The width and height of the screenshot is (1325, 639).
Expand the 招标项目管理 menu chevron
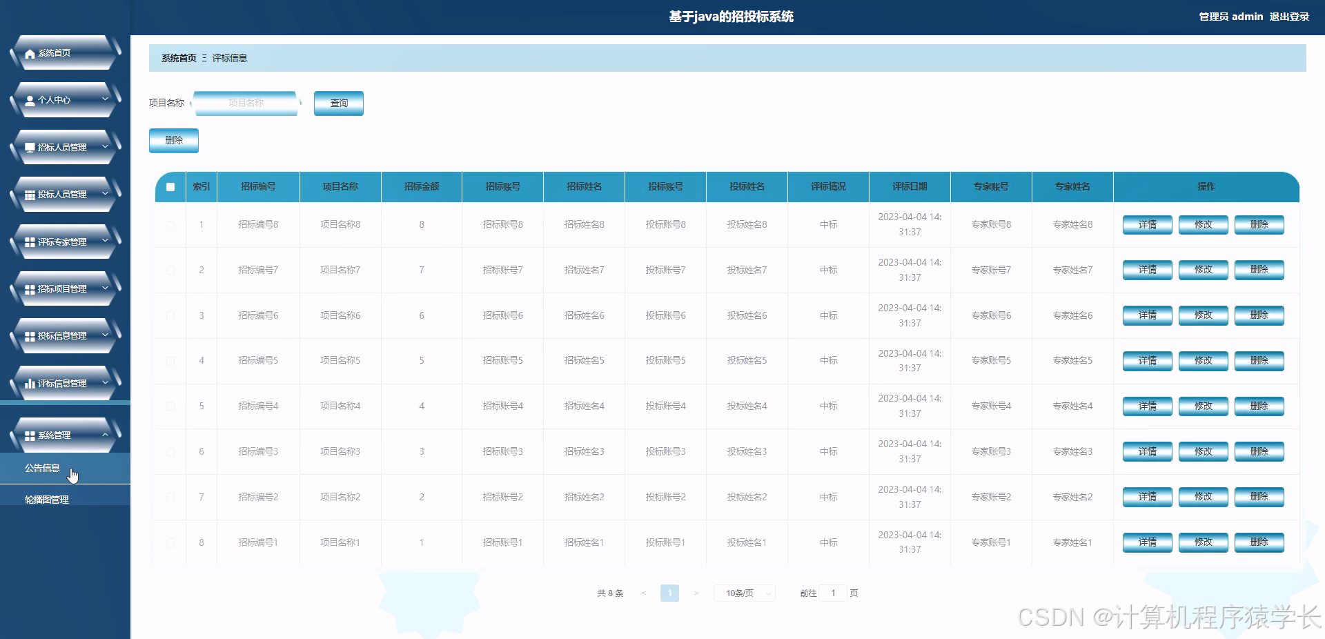105,288
